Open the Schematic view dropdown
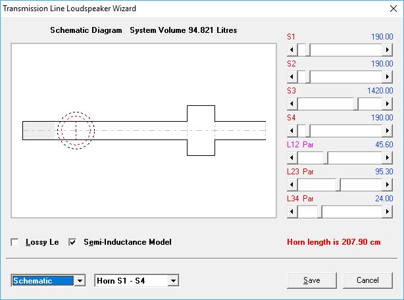 click(x=80, y=281)
